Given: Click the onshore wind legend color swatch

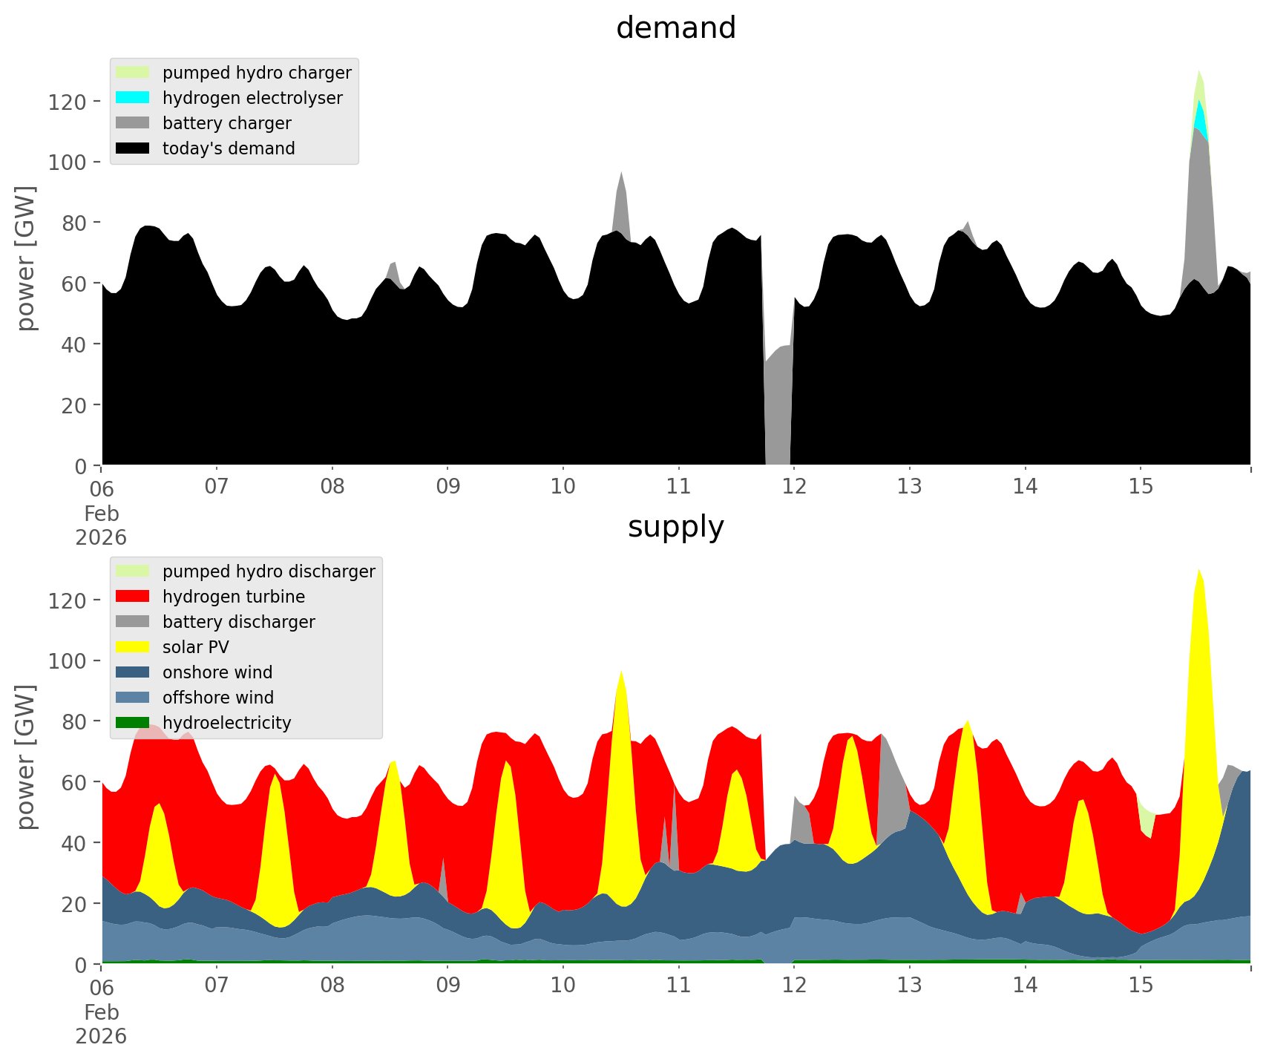Looking at the screenshot, I should (133, 672).
